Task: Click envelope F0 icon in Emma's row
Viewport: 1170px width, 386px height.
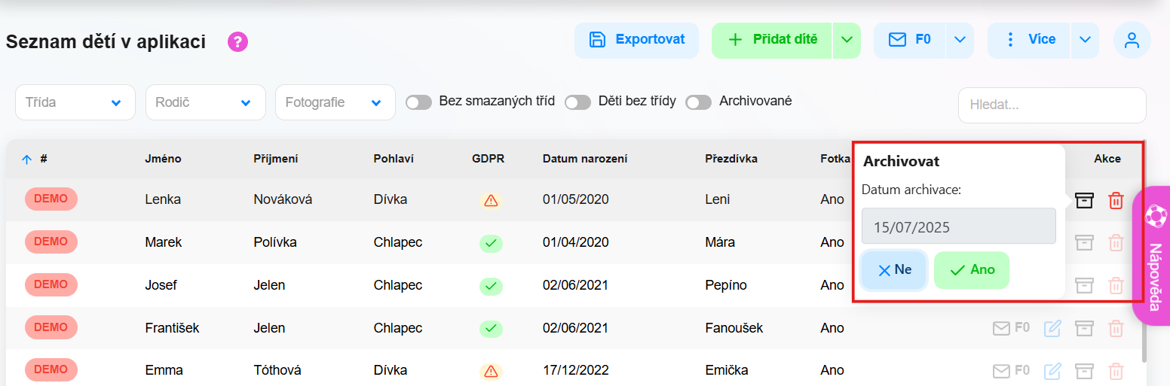Action: (x=1011, y=370)
